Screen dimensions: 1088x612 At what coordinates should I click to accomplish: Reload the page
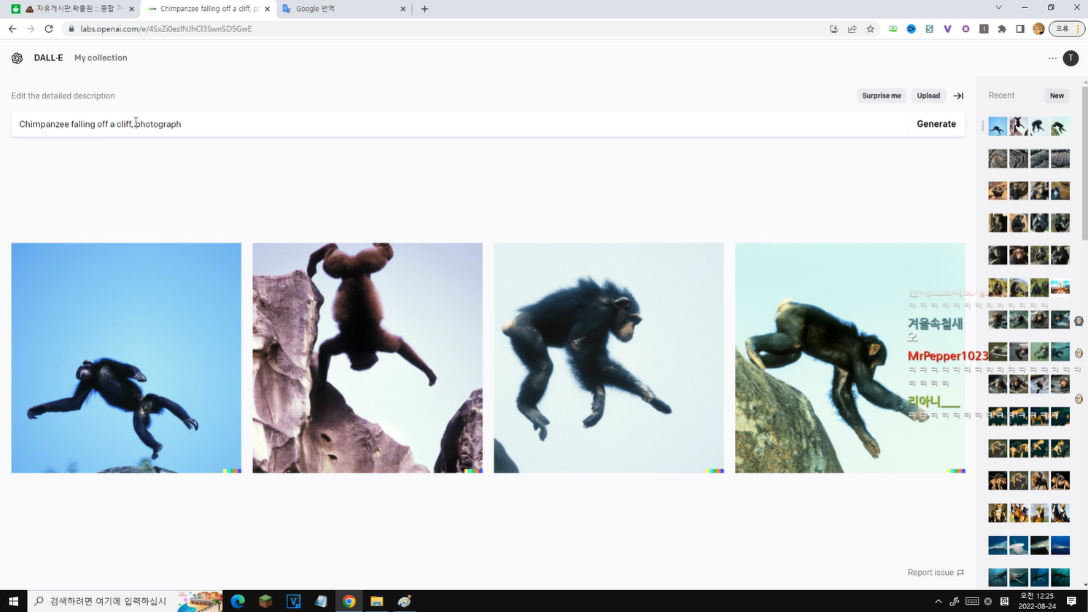pos(49,29)
